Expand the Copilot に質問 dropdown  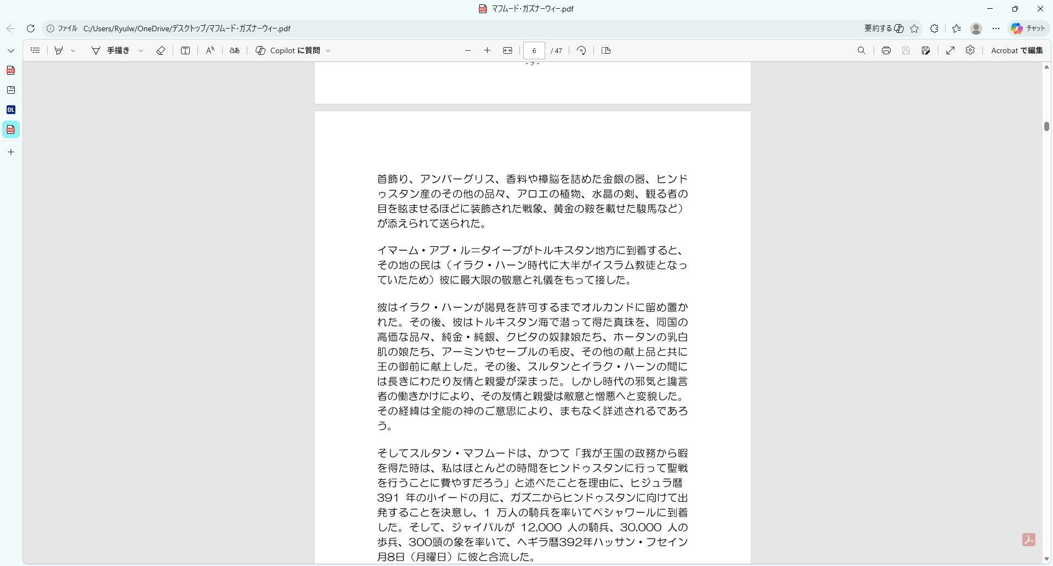coord(329,50)
